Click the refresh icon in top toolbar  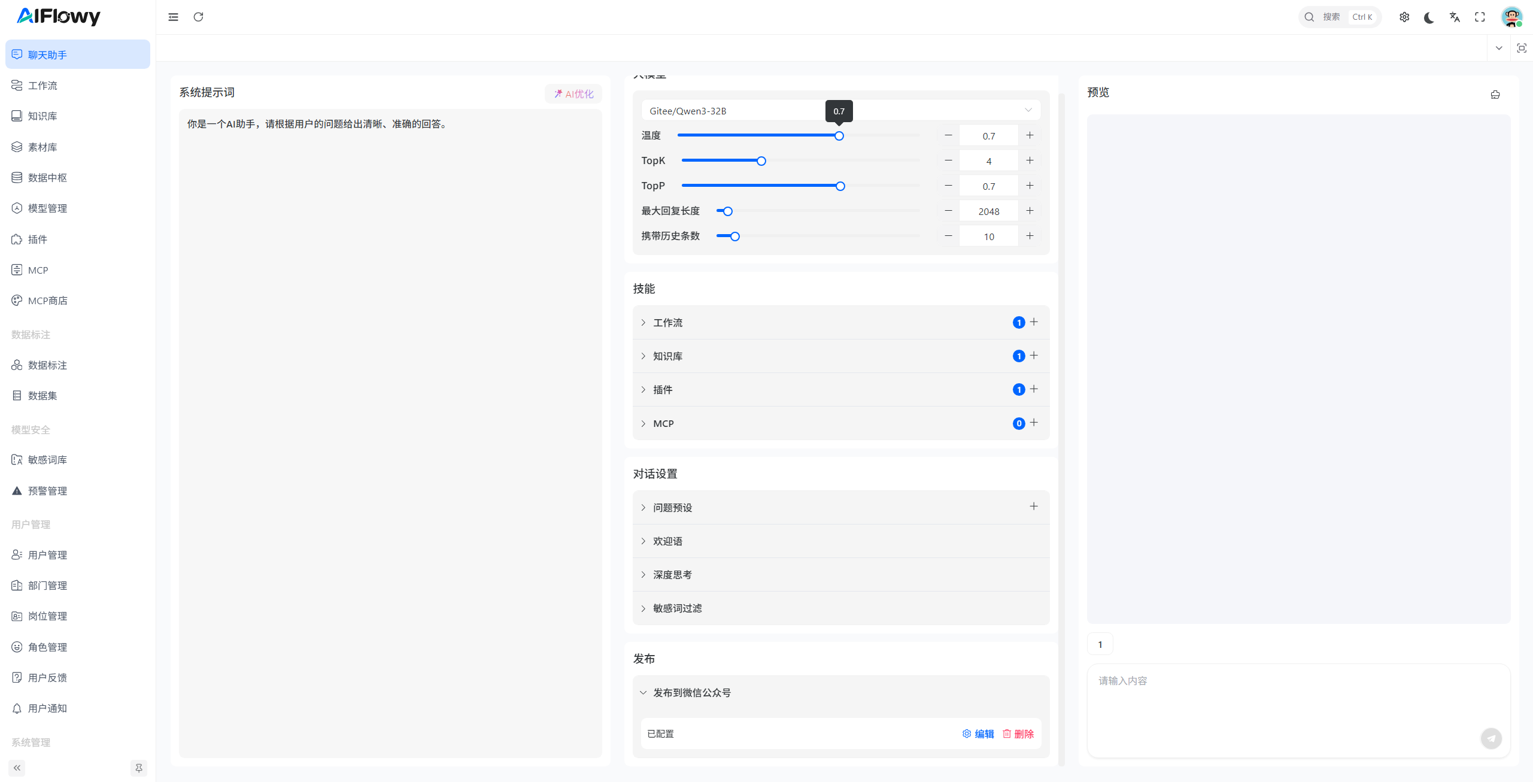tap(198, 17)
